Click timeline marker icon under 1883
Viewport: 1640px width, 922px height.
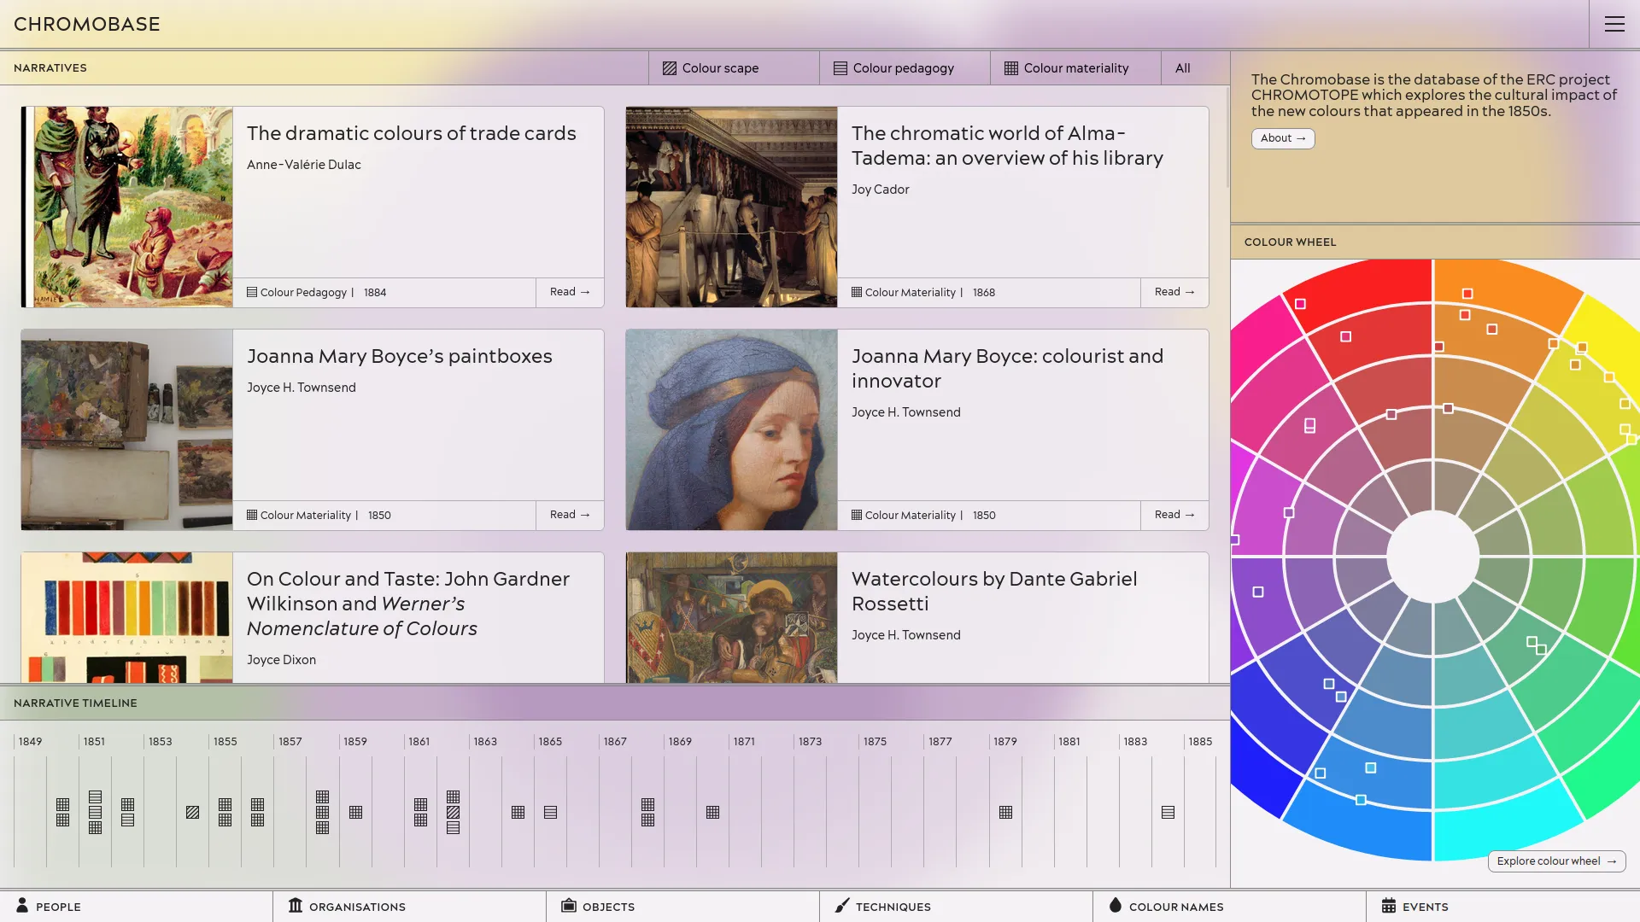point(1168,813)
